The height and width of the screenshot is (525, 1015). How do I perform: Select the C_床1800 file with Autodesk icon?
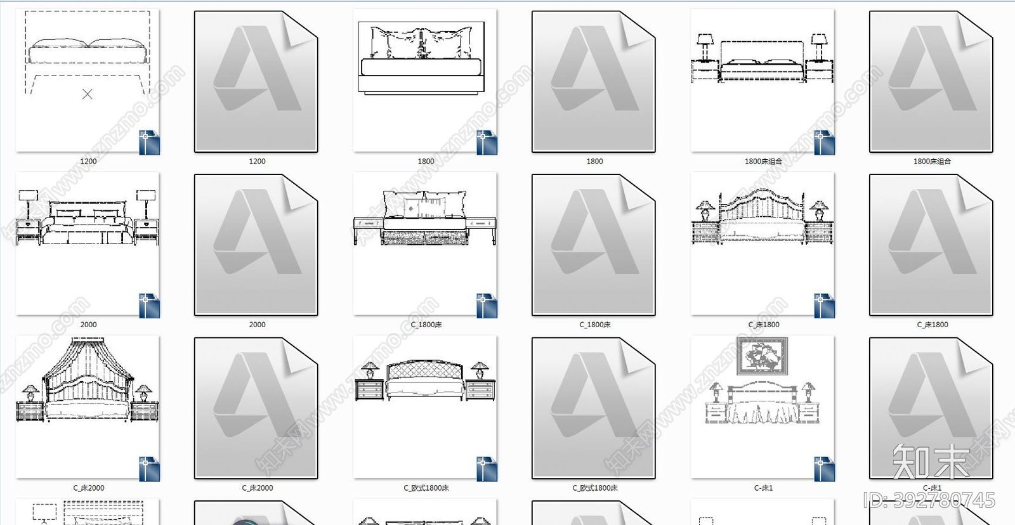tap(931, 245)
